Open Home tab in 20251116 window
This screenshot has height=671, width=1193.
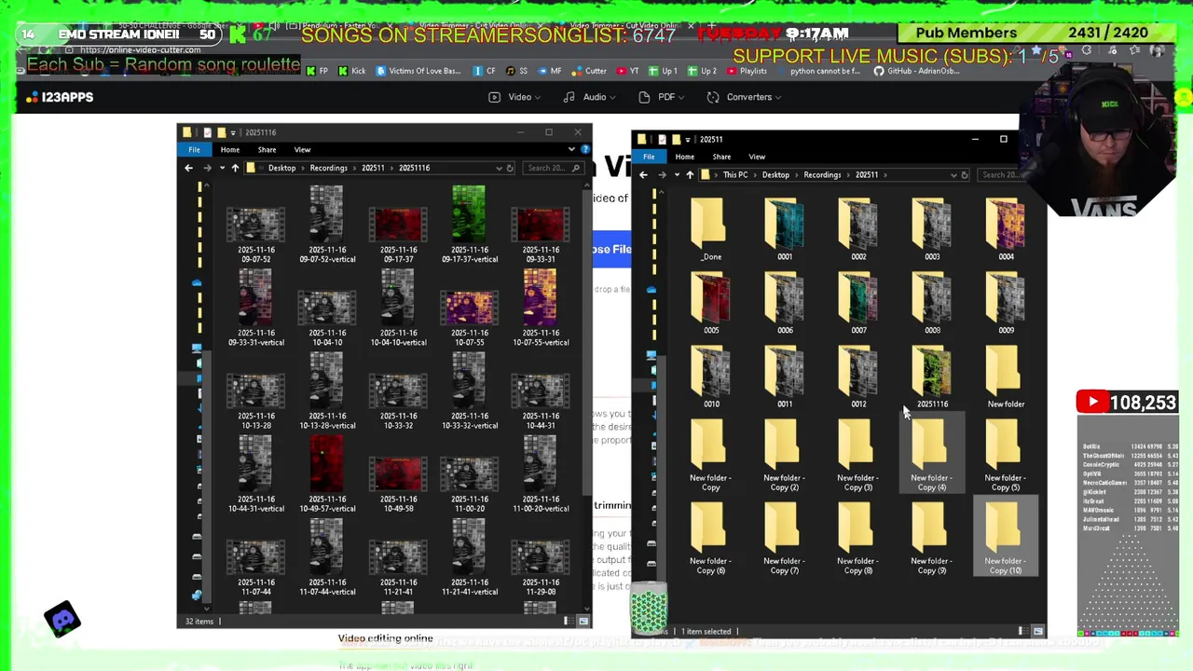point(229,149)
